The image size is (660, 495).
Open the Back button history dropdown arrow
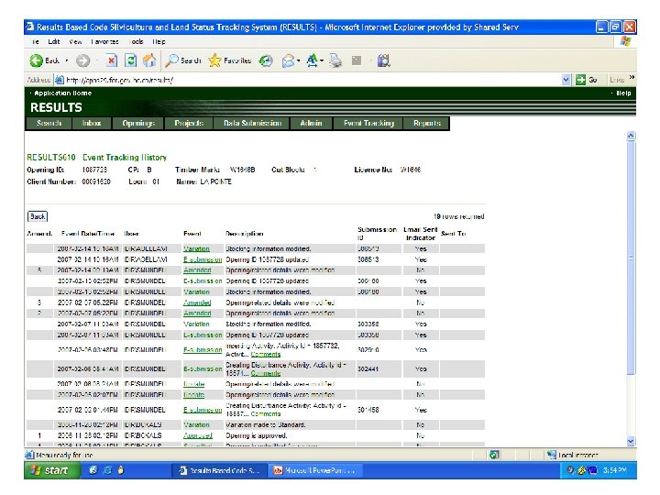click(66, 60)
